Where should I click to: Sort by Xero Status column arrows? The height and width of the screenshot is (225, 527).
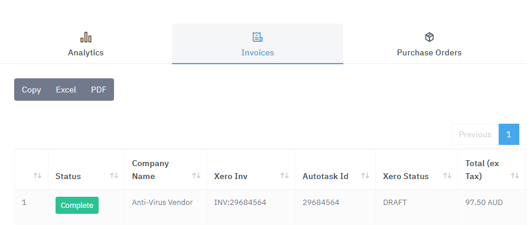(x=447, y=176)
